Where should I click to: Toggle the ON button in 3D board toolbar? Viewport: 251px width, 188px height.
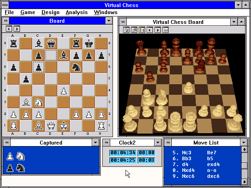(x=166, y=30)
